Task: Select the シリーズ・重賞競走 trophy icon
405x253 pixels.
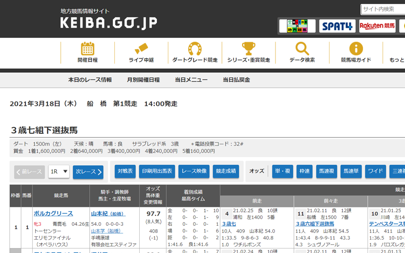Action: point(248,49)
